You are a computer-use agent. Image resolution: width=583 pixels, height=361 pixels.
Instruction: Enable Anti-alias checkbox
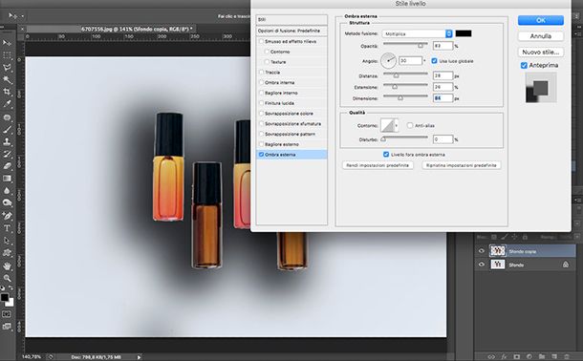(x=410, y=125)
